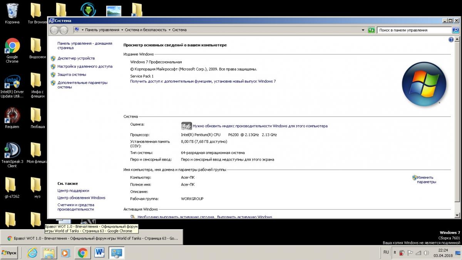Open Windows Explorer from the taskbar
Image resolution: width=462 pixels, height=260 pixels.
tap(49, 253)
